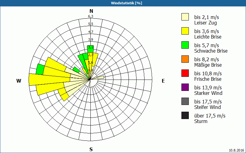The height and width of the screenshot is (153, 246).
Task: Click the gray 'bis 17,5 m/s' legend swatch
Action: 185,101
